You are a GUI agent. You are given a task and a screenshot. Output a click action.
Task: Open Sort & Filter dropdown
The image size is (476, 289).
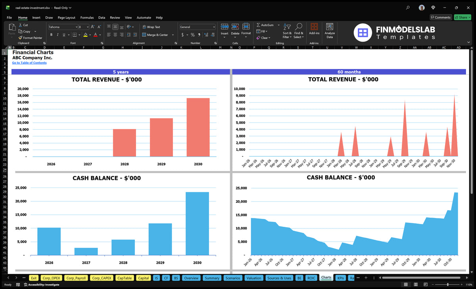coord(287,31)
